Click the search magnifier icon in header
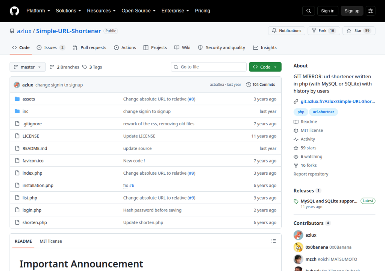Image resolution: width=385 pixels, height=271 pixels. [308, 11]
